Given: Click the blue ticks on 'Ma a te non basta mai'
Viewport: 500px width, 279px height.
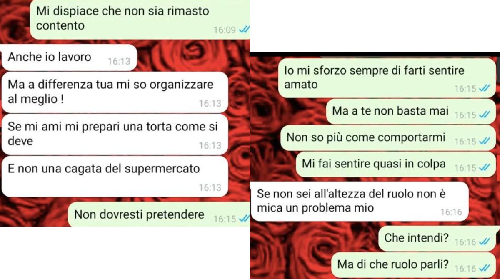Looking at the screenshot, I should [484, 115].
